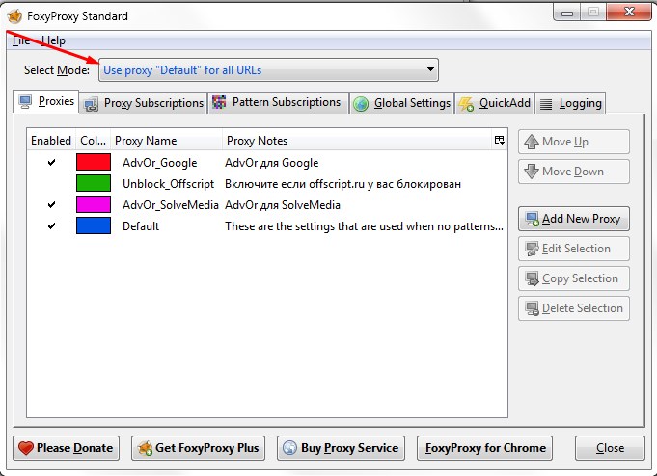The height and width of the screenshot is (476, 657).
Task: Click the colorful Pattern Subscriptions tab icon
Action: pyautogui.click(x=219, y=102)
